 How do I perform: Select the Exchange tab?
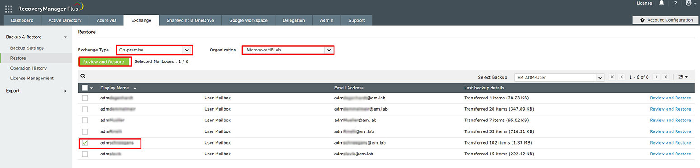[141, 20]
